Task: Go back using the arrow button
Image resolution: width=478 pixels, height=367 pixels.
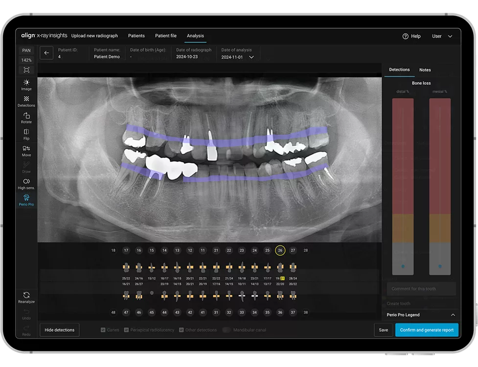Action: point(46,53)
